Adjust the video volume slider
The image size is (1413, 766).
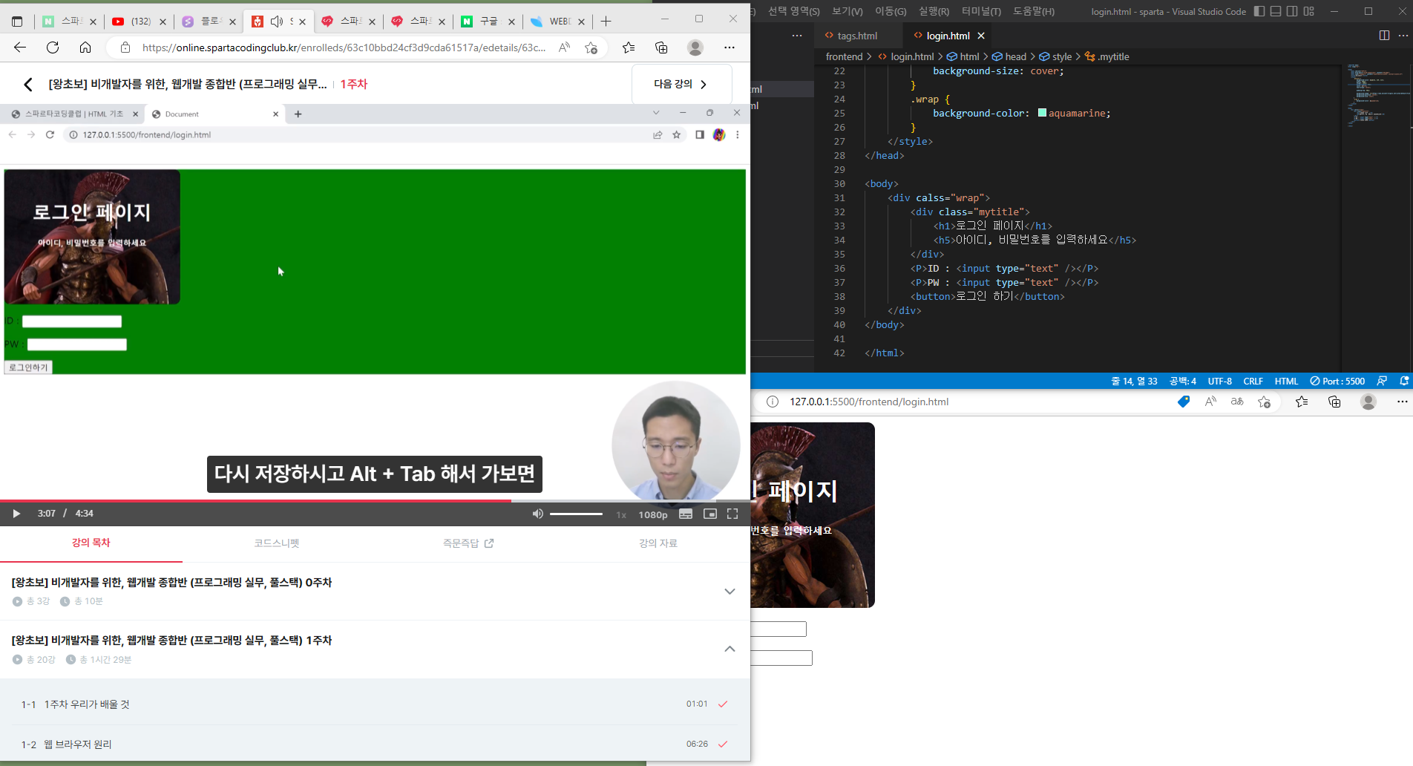[x=577, y=514]
